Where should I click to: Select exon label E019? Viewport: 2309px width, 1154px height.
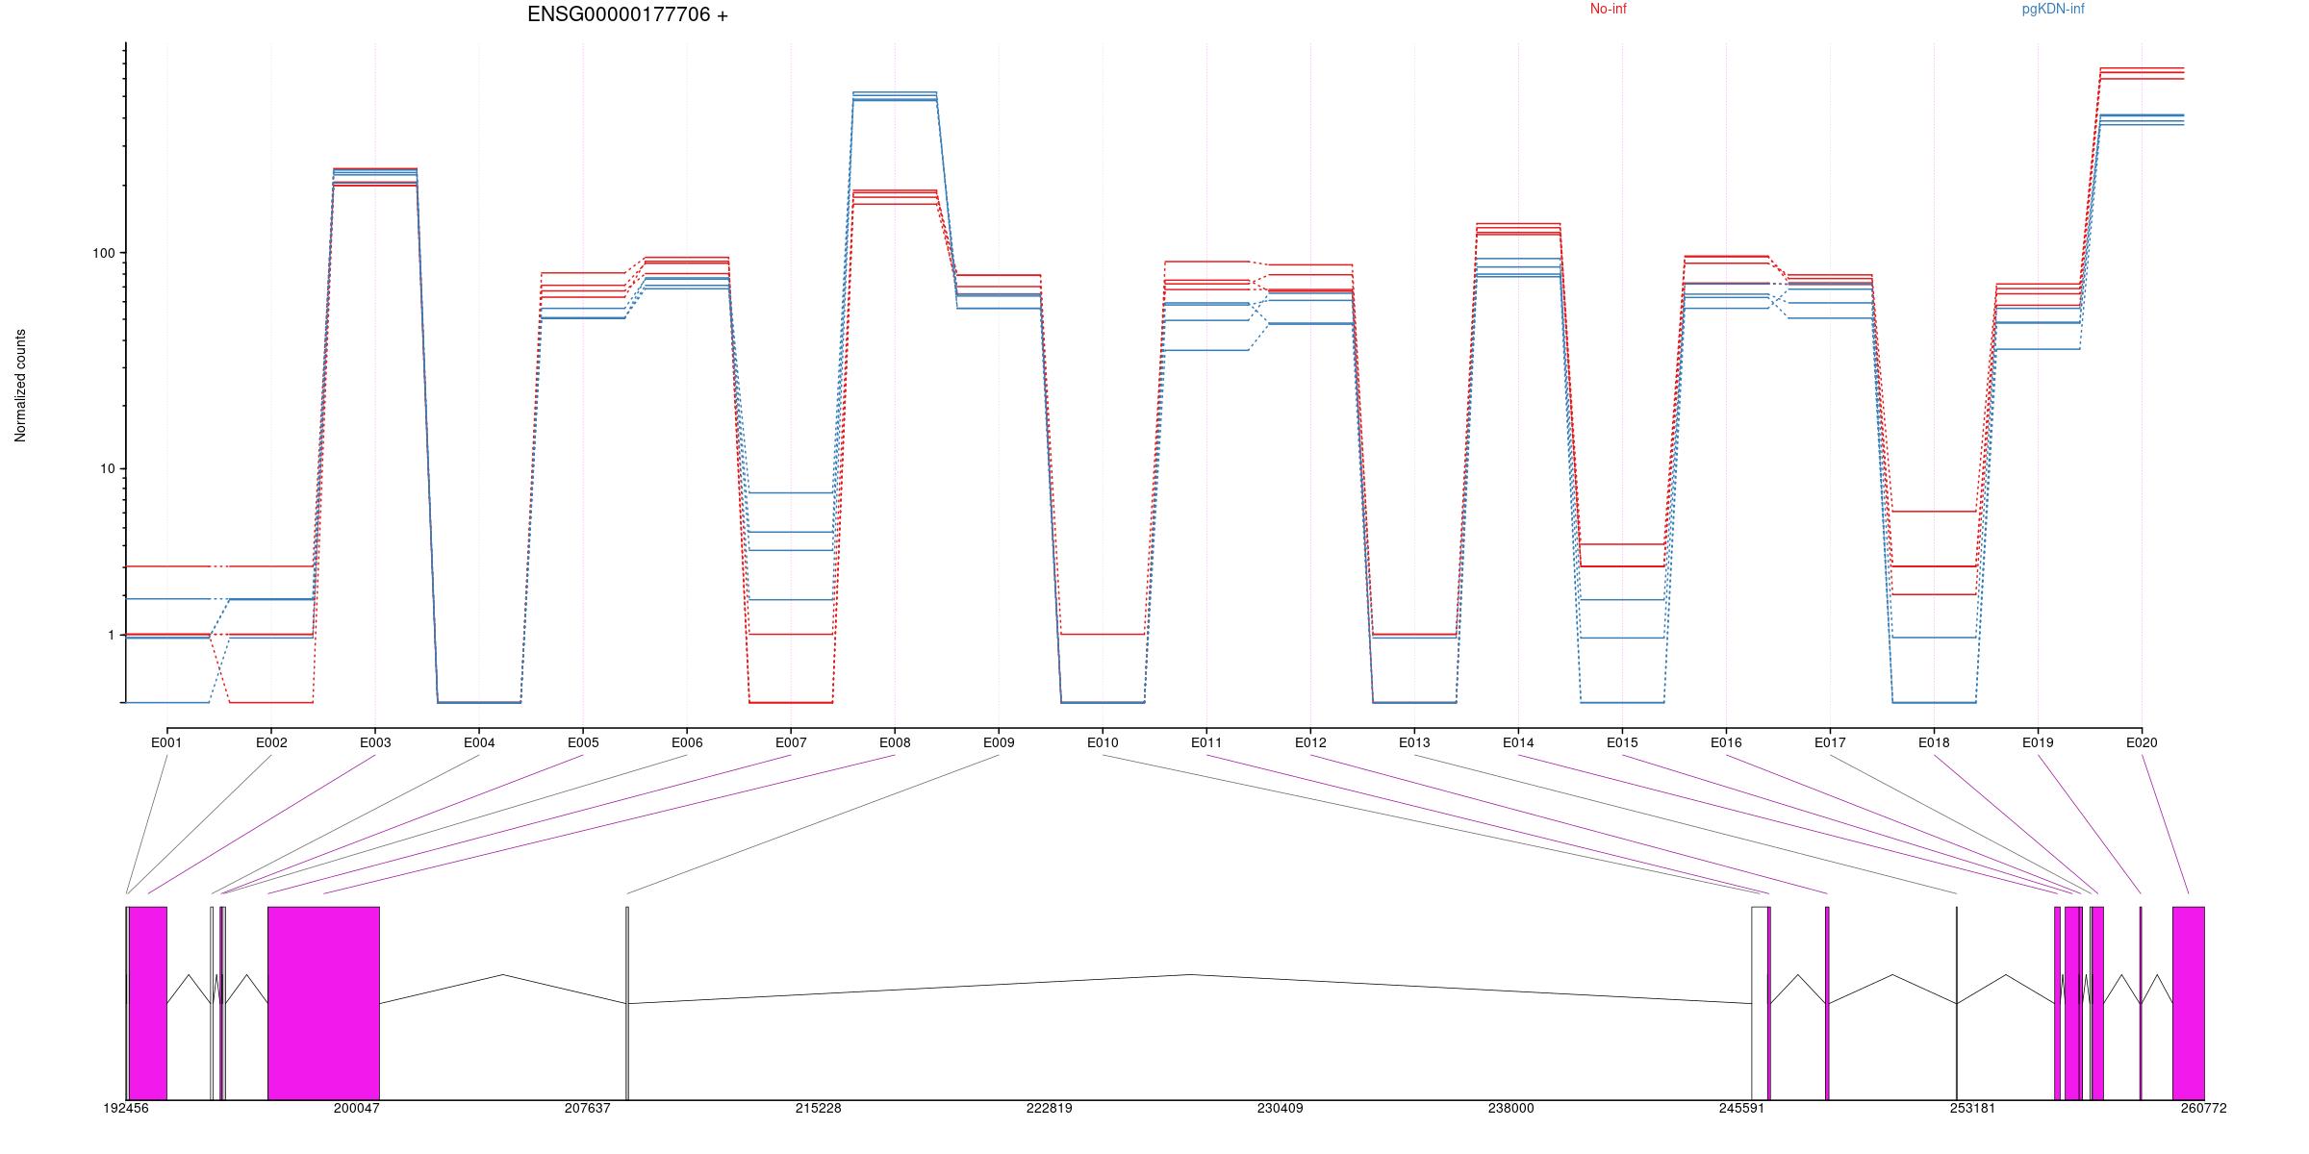(2038, 742)
